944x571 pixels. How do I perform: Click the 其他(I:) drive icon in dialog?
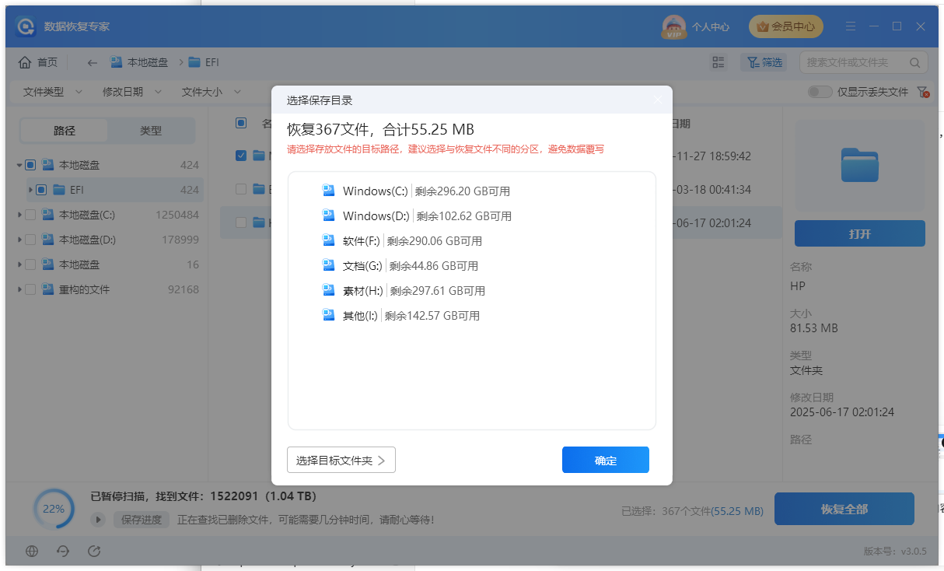pyautogui.click(x=328, y=315)
